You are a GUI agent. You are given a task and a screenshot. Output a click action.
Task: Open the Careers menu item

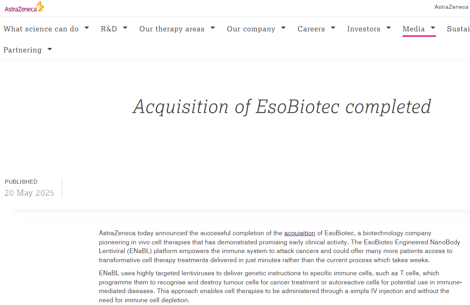(x=311, y=29)
